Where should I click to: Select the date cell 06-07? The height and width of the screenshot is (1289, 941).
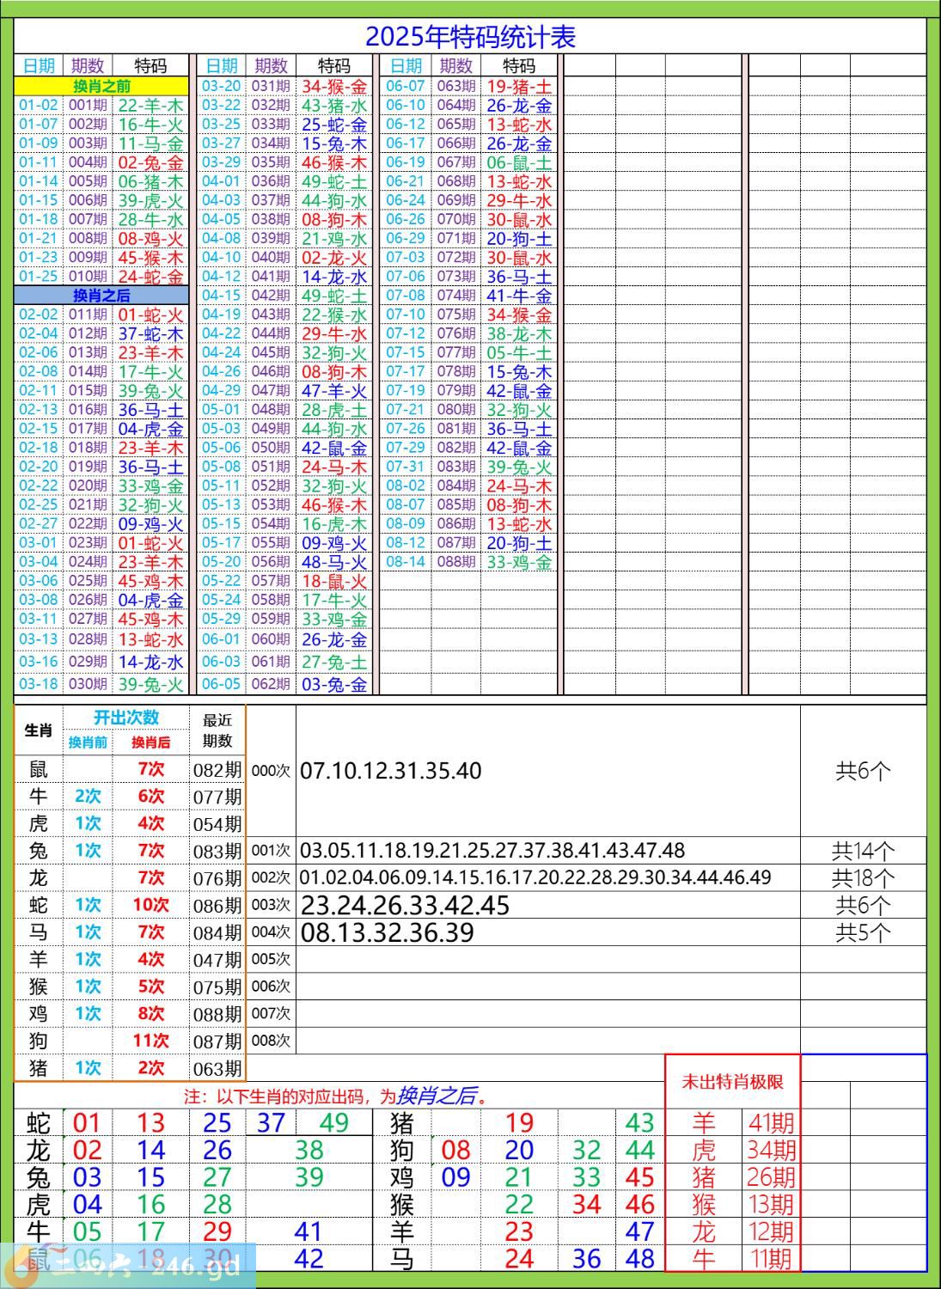(406, 86)
